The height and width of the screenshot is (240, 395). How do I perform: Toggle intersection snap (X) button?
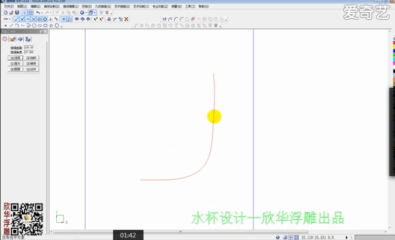pos(33,19)
